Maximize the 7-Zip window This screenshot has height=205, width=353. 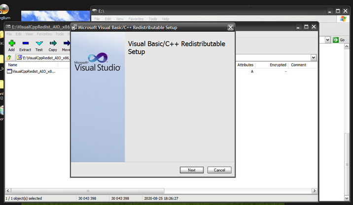pyautogui.click(x=306, y=27)
